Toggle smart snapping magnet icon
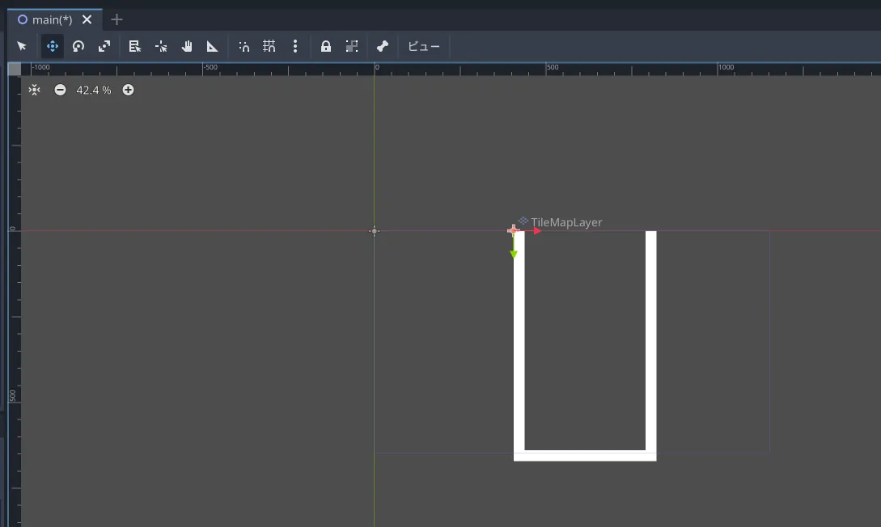The height and width of the screenshot is (527, 881). [x=244, y=47]
